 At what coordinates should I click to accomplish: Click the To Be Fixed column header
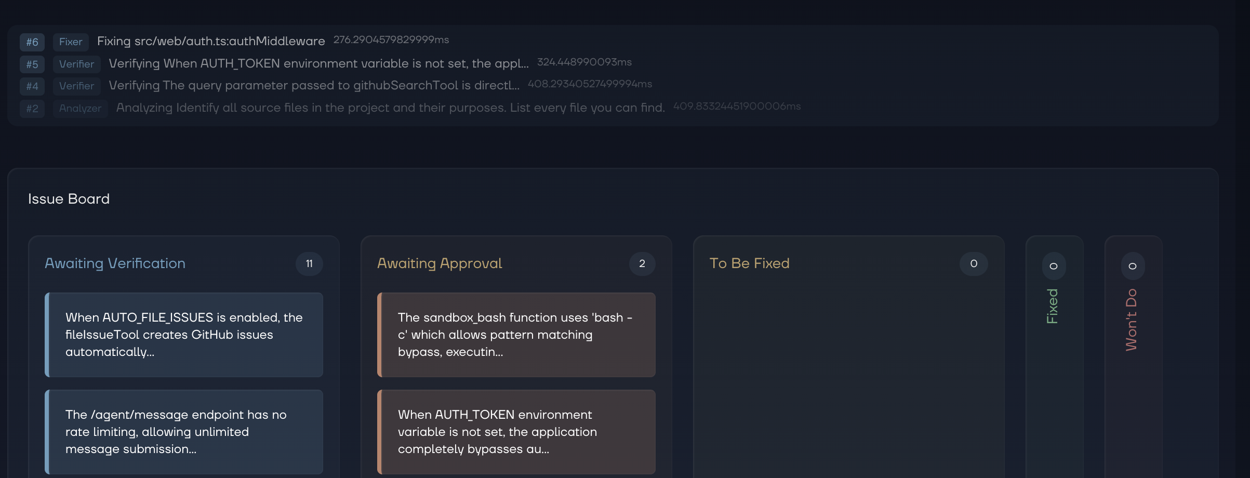(749, 263)
